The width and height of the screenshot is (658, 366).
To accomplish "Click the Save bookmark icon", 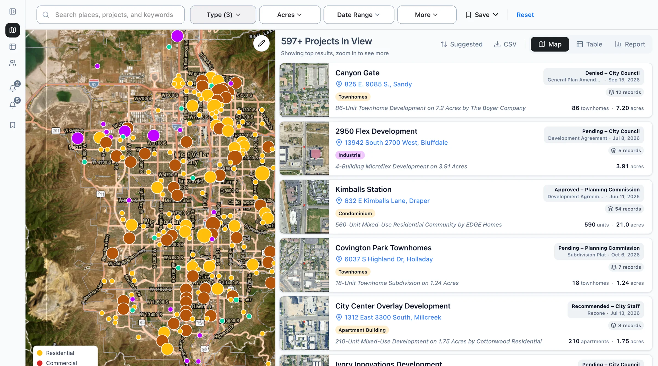I will coord(468,15).
